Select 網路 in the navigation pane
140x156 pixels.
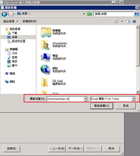[x=12, y=82]
